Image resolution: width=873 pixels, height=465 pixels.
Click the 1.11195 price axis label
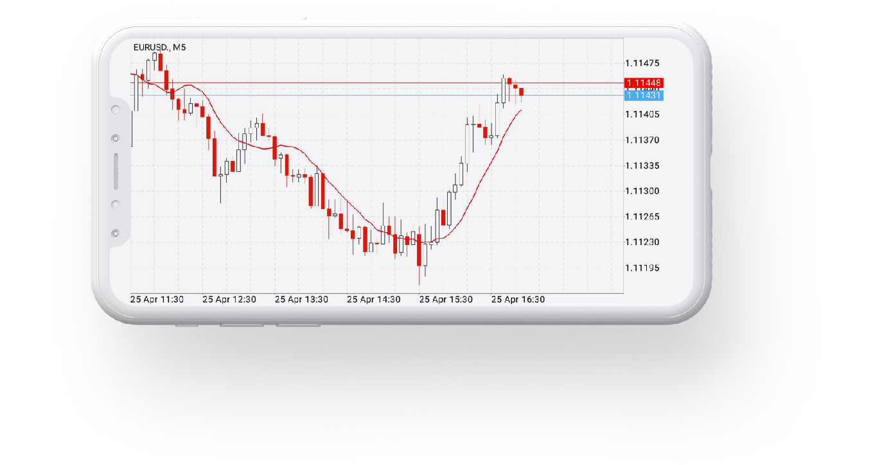[x=642, y=268]
